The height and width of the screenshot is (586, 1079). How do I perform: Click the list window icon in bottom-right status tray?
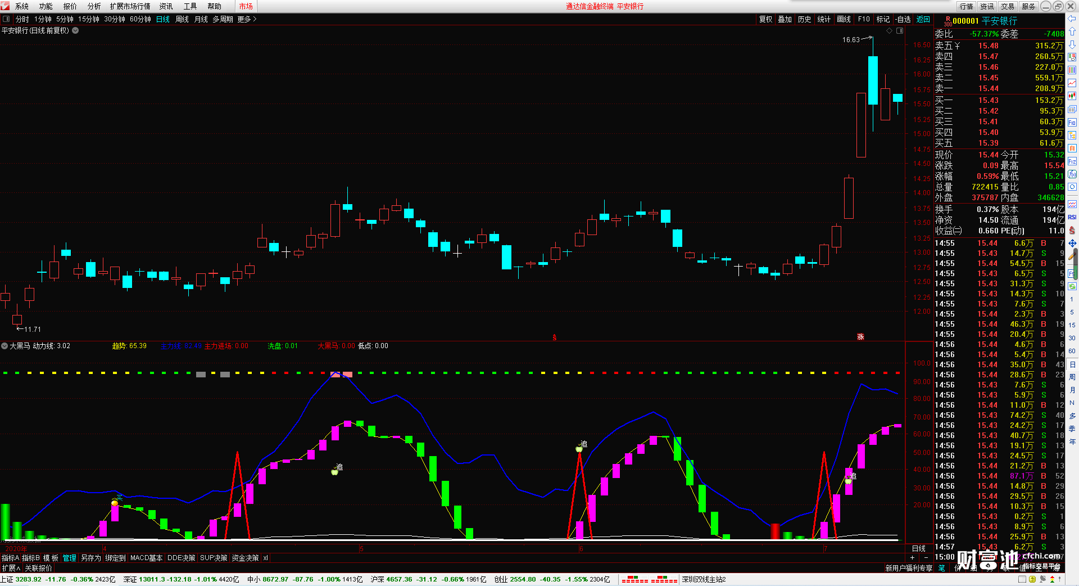pos(1022,579)
